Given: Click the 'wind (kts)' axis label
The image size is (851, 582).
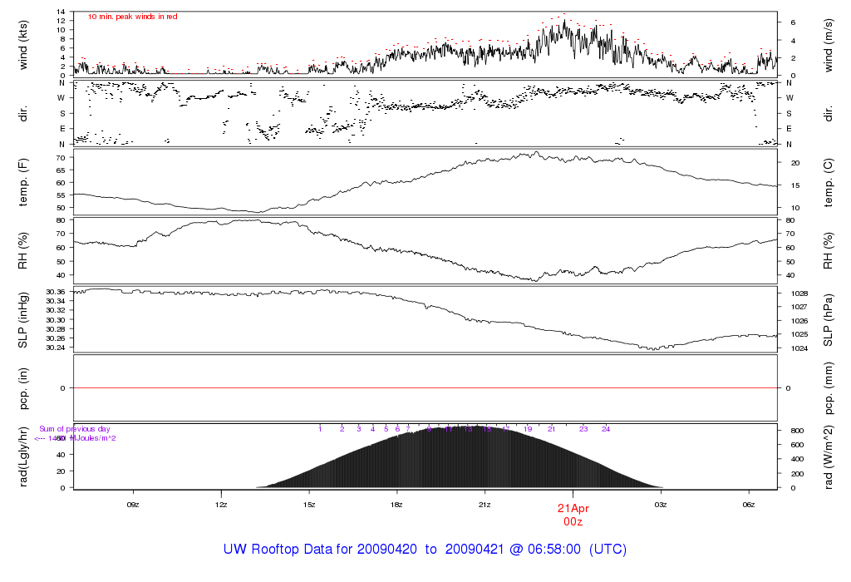Looking at the screenshot, I should click(x=22, y=45).
